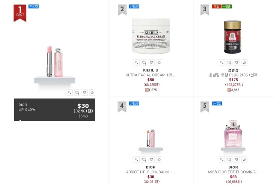Open magnifier quick view for red ginseng product
Viewport: 277px width, 185px height.
click(x=222, y=63)
